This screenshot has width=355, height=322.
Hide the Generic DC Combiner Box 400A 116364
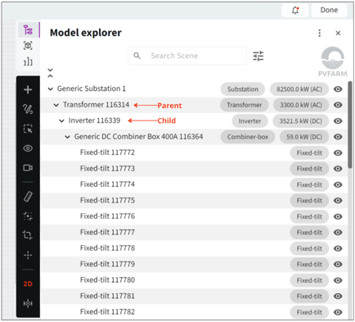pos(338,137)
